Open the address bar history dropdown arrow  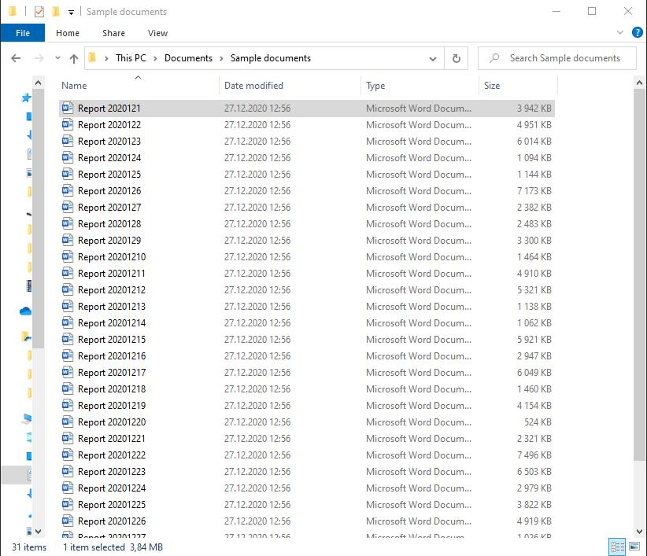432,57
